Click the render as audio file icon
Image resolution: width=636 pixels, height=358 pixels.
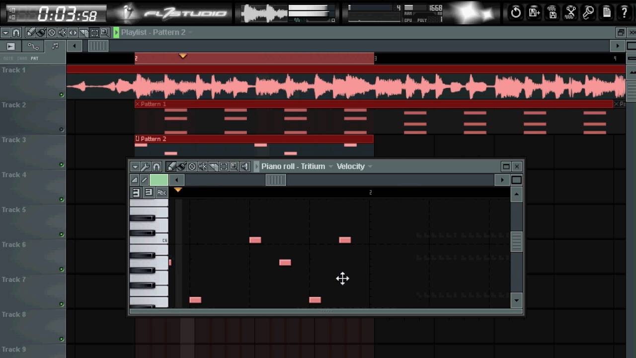point(552,12)
